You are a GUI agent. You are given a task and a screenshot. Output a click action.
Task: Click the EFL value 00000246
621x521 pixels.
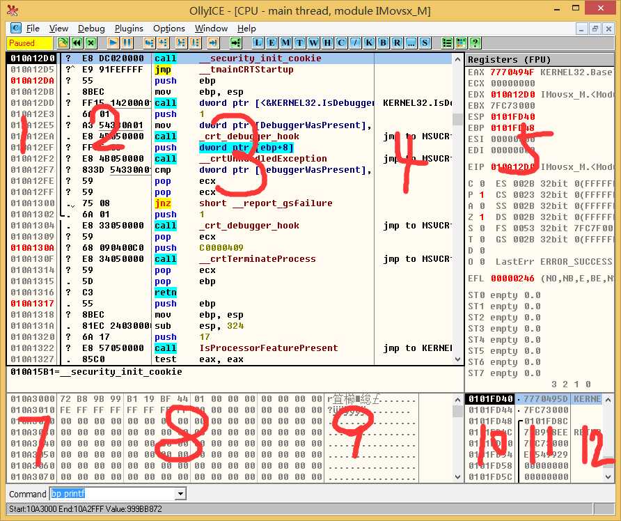click(x=512, y=279)
